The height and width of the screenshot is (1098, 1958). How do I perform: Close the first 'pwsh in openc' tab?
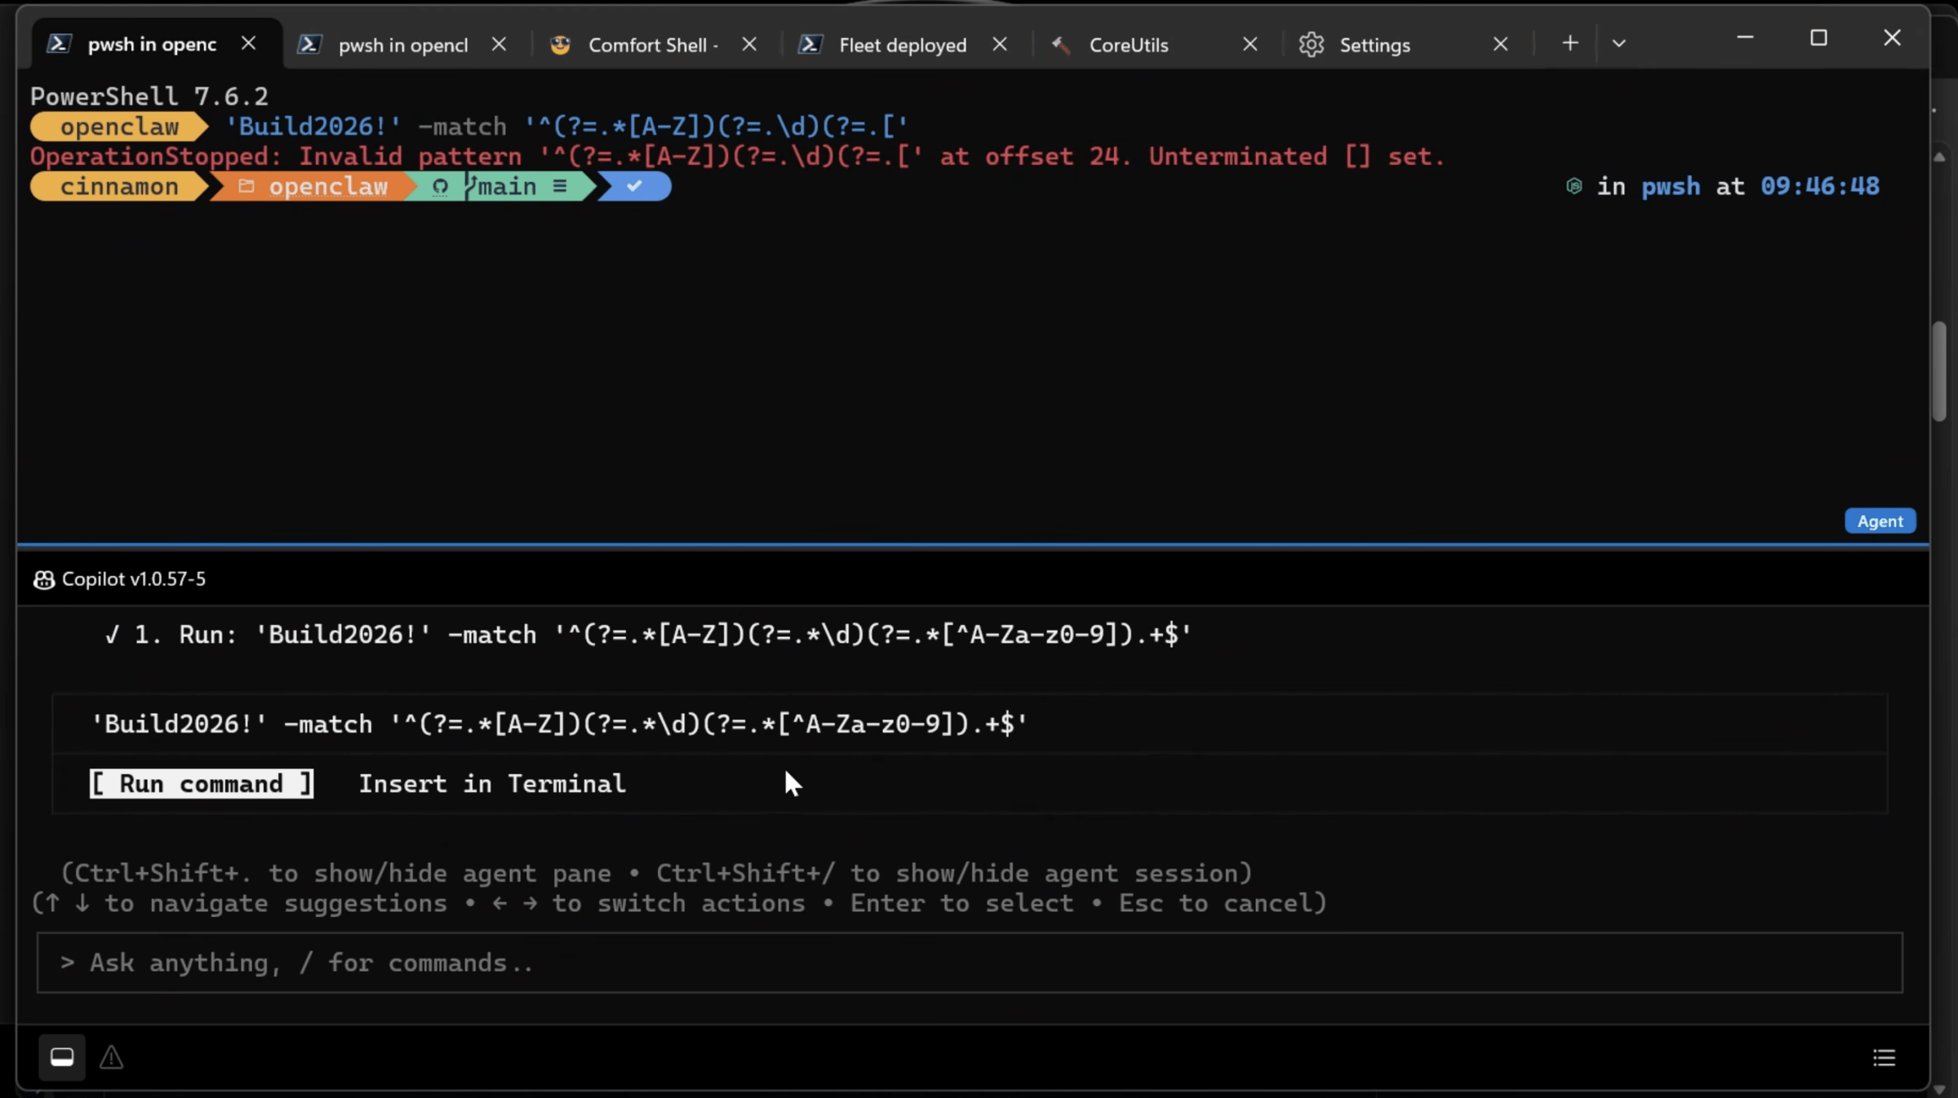249,43
